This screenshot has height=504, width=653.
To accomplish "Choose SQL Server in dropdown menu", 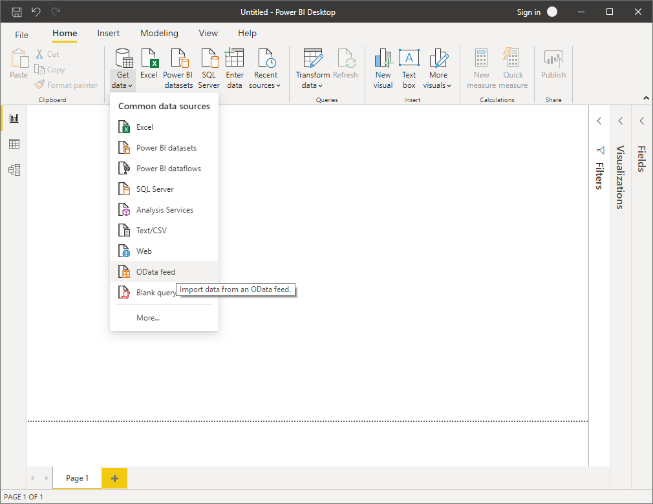I will tap(164, 189).
